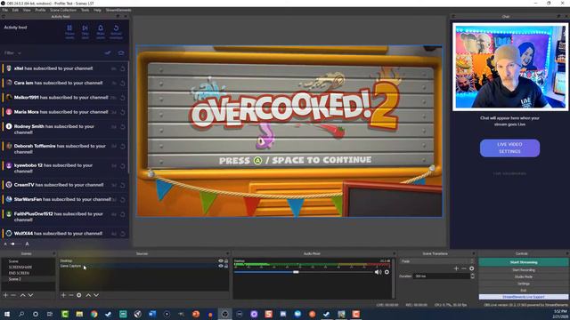The image size is (570, 320).
Task: Toggle visibility of Desktop source
Action: tap(221, 260)
